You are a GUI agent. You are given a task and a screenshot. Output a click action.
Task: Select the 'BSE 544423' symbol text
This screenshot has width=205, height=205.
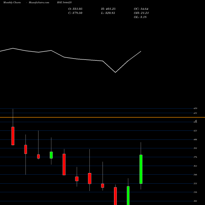[x=64, y=2]
